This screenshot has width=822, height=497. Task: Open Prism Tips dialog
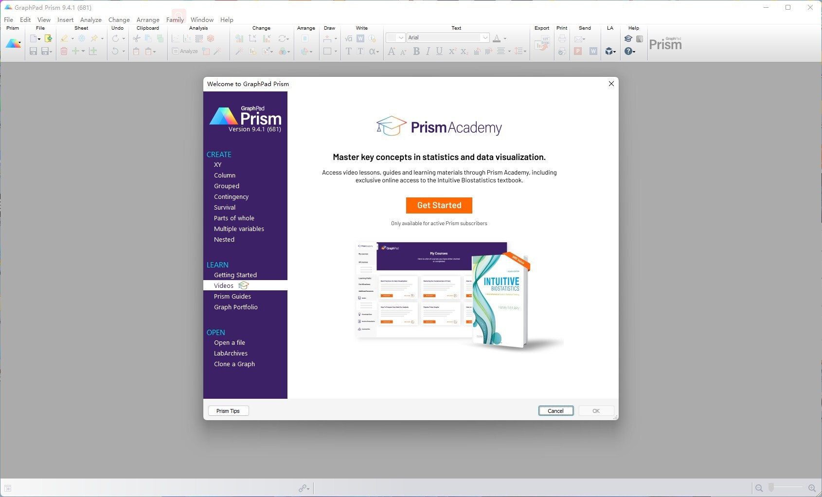(228, 410)
